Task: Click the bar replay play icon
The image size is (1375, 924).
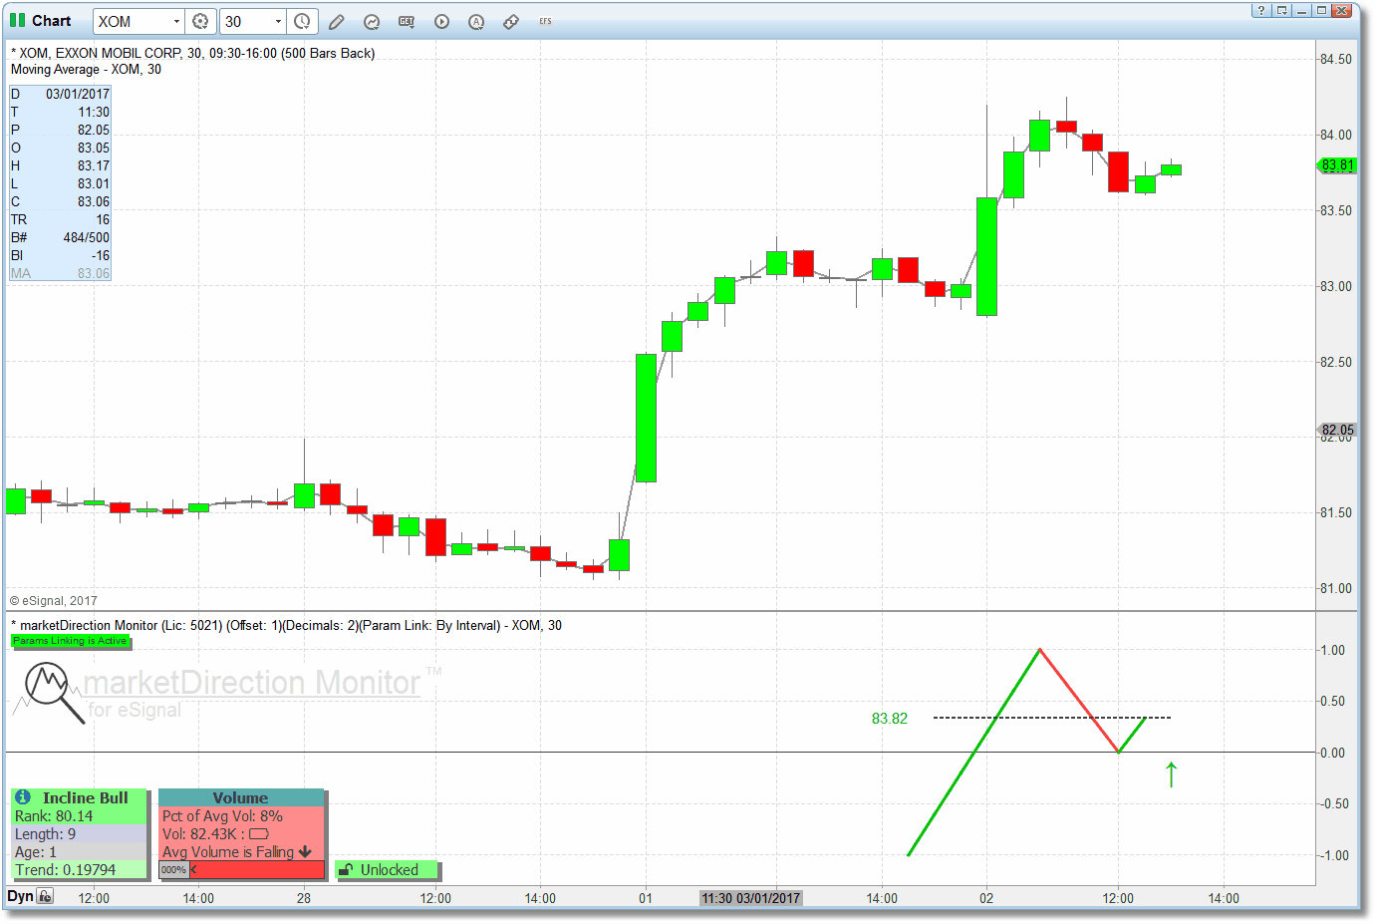Action: (x=441, y=21)
